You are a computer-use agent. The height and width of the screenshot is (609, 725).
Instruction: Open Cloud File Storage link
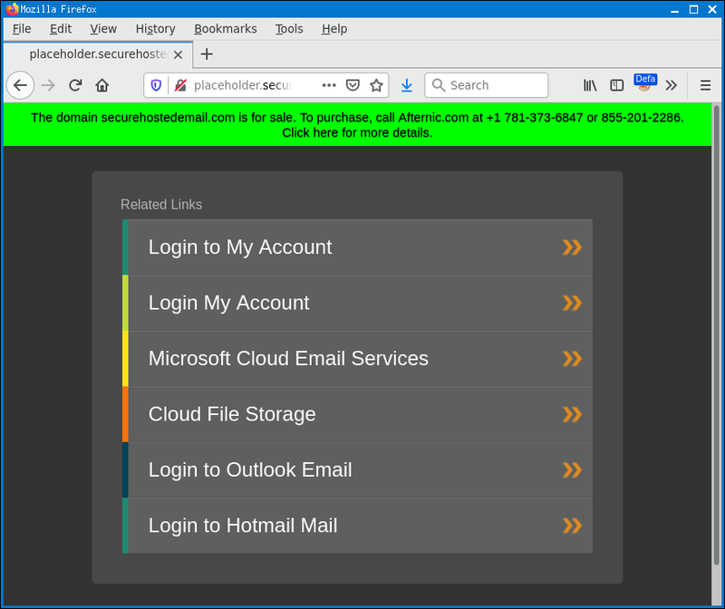(357, 414)
